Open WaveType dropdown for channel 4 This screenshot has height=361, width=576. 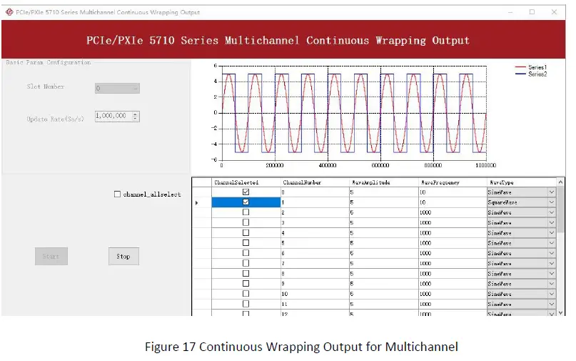552,232
